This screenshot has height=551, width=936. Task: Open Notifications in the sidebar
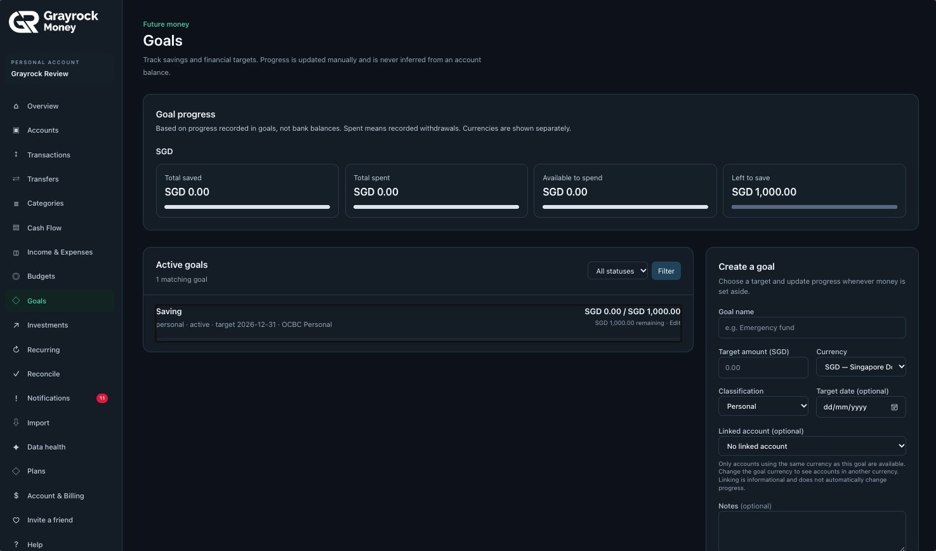[x=60, y=398]
